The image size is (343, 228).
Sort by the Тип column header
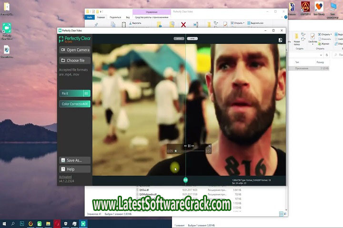click(297, 62)
